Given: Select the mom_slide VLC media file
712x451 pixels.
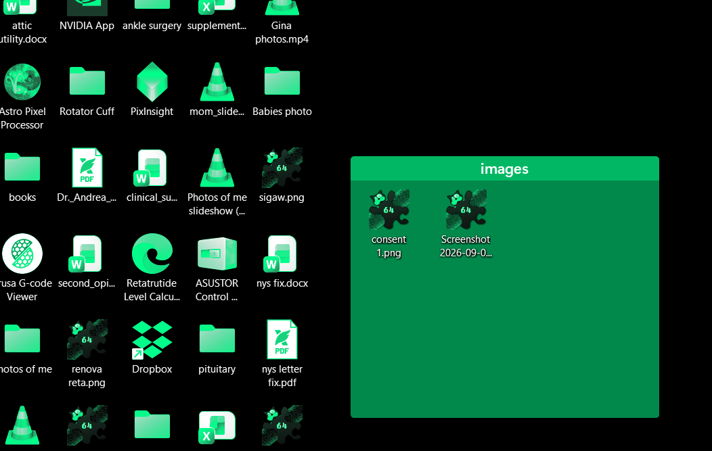Looking at the screenshot, I should coord(217,90).
